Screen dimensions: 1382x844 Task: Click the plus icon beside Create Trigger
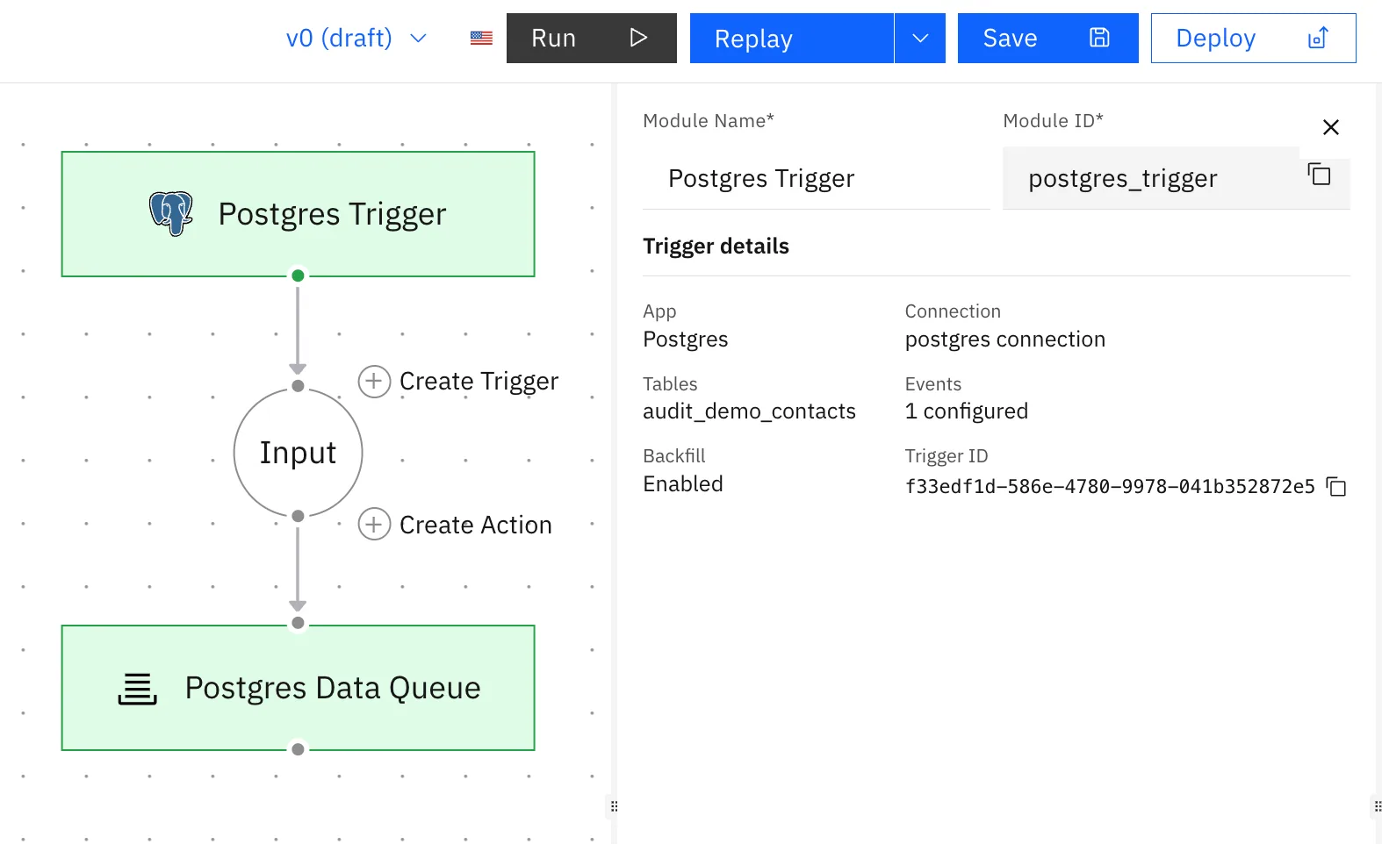pos(374,381)
